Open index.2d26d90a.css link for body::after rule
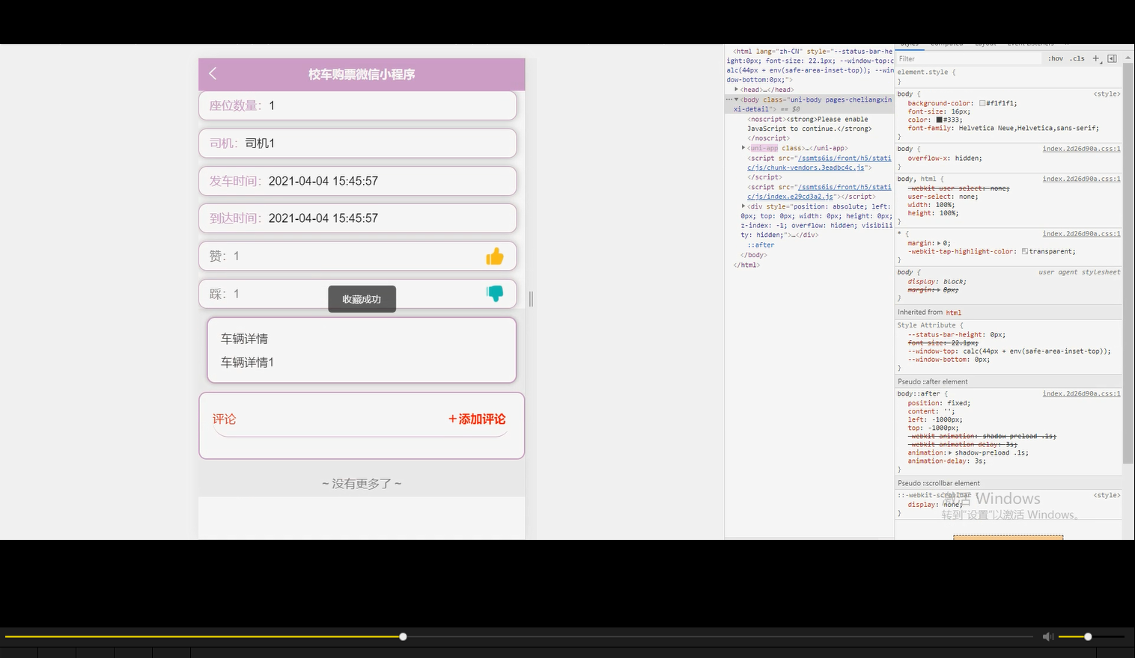 coord(1081,393)
